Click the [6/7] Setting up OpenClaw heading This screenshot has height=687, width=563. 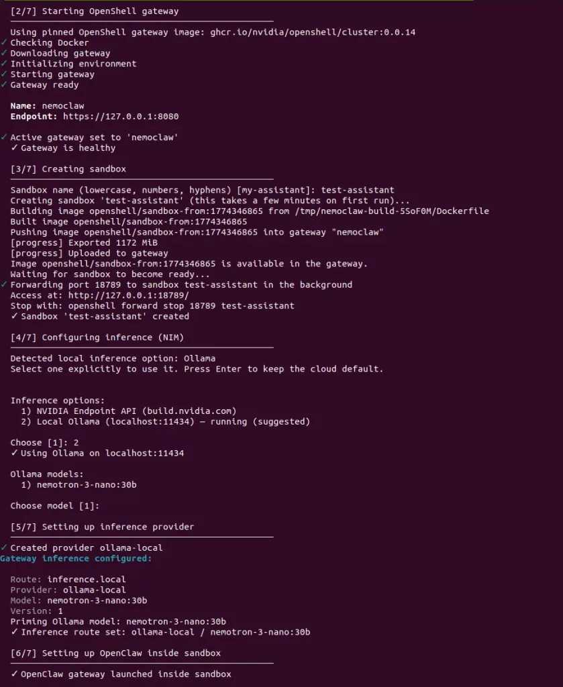click(115, 653)
